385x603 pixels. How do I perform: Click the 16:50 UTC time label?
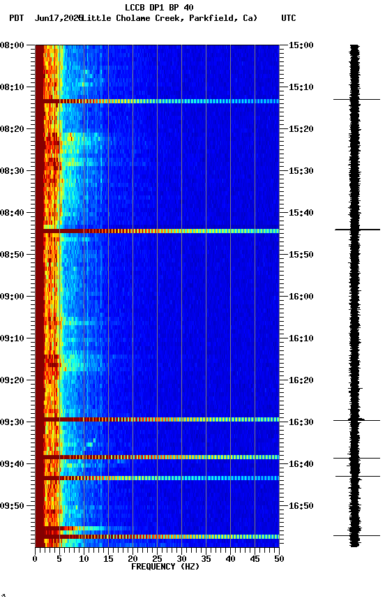(x=301, y=506)
